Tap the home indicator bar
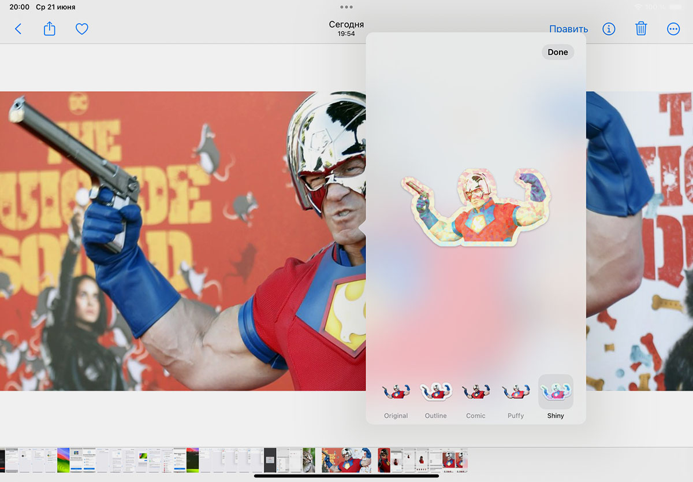Viewport: 693px width, 482px height. click(x=346, y=476)
